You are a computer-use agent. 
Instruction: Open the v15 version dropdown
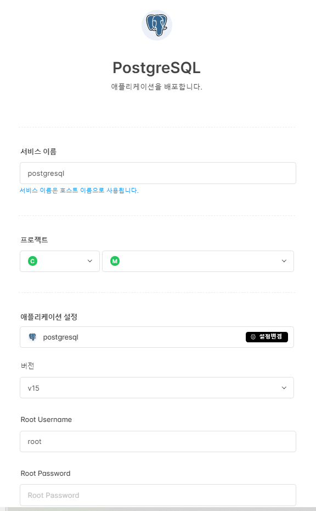(157, 388)
